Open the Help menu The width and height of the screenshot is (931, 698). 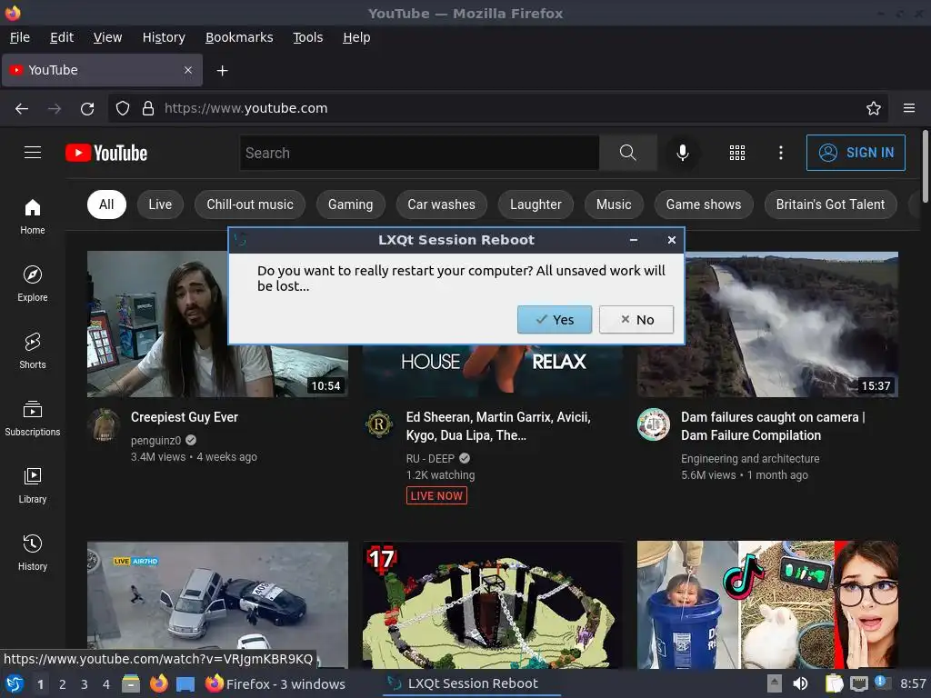pos(356,37)
